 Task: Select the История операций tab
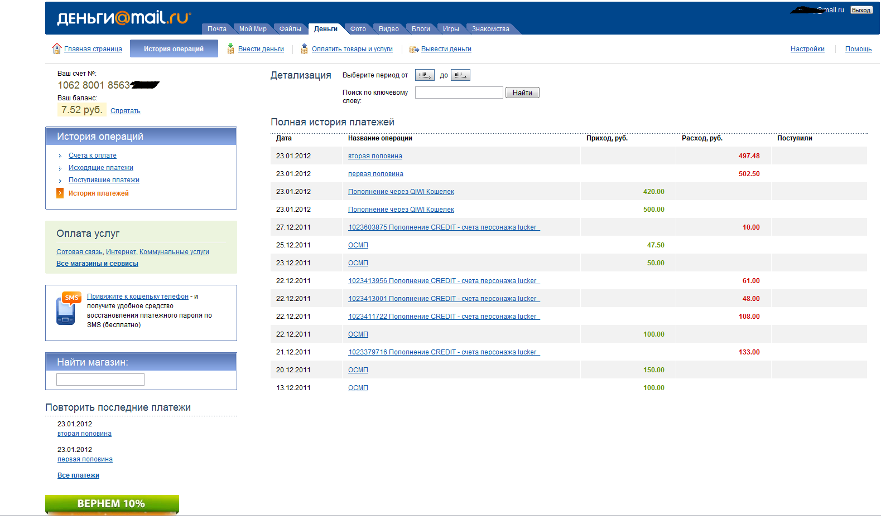click(x=174, y=49)
